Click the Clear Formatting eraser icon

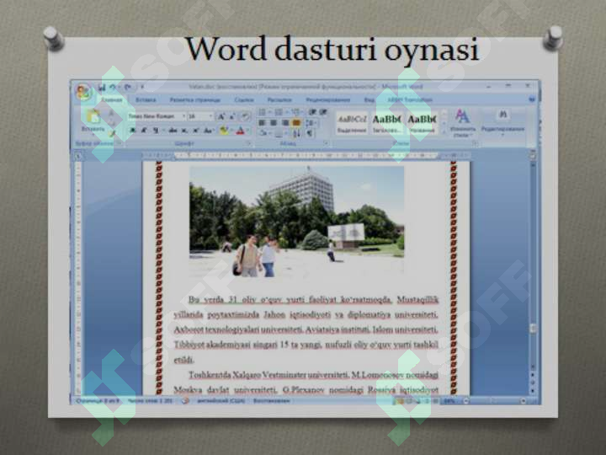[x=245, y=116]
